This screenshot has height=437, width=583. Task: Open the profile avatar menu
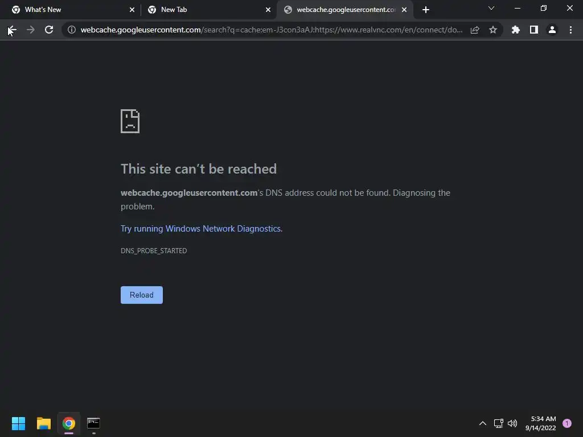pos(552,30)
